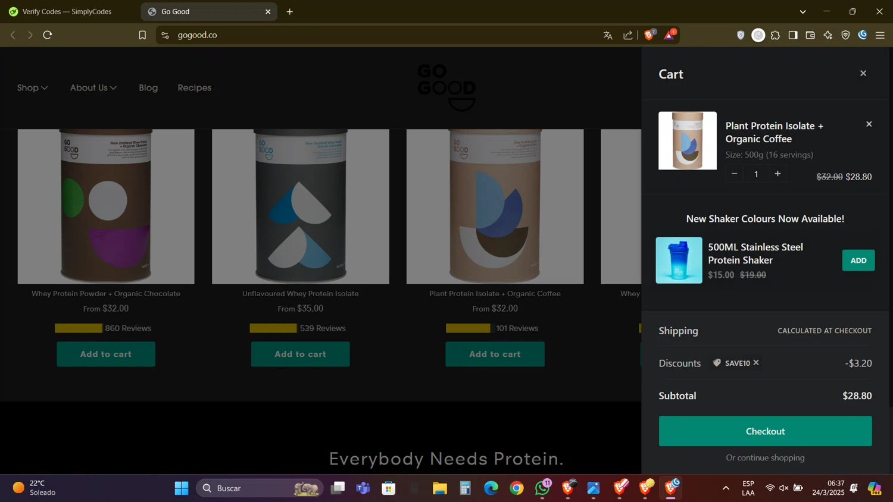
Task: Add Plant Protein Organic Coffee to cart on page
Action: pos(495,354)
